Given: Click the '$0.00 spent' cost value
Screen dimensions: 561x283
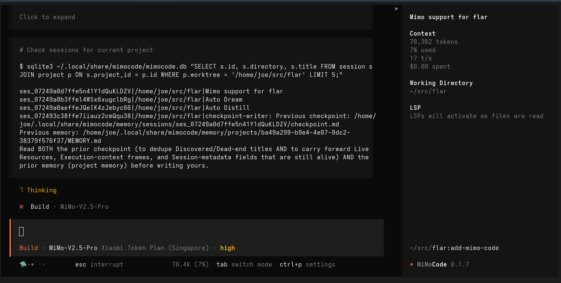Looking at the screenshot, I should pyautogui.click(x=430, y=67).
